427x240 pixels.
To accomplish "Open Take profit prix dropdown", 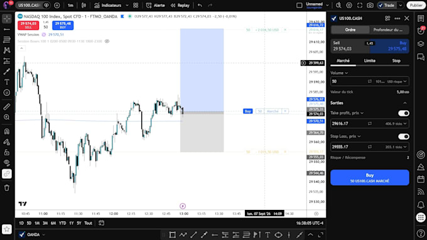I will point(347,113).
